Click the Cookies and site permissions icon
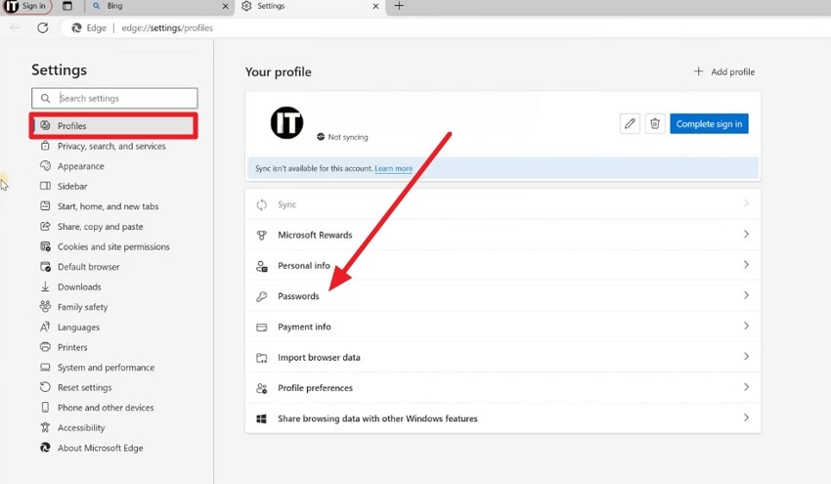This screenshot has width=831, height=484. click(x=46, y=246)
